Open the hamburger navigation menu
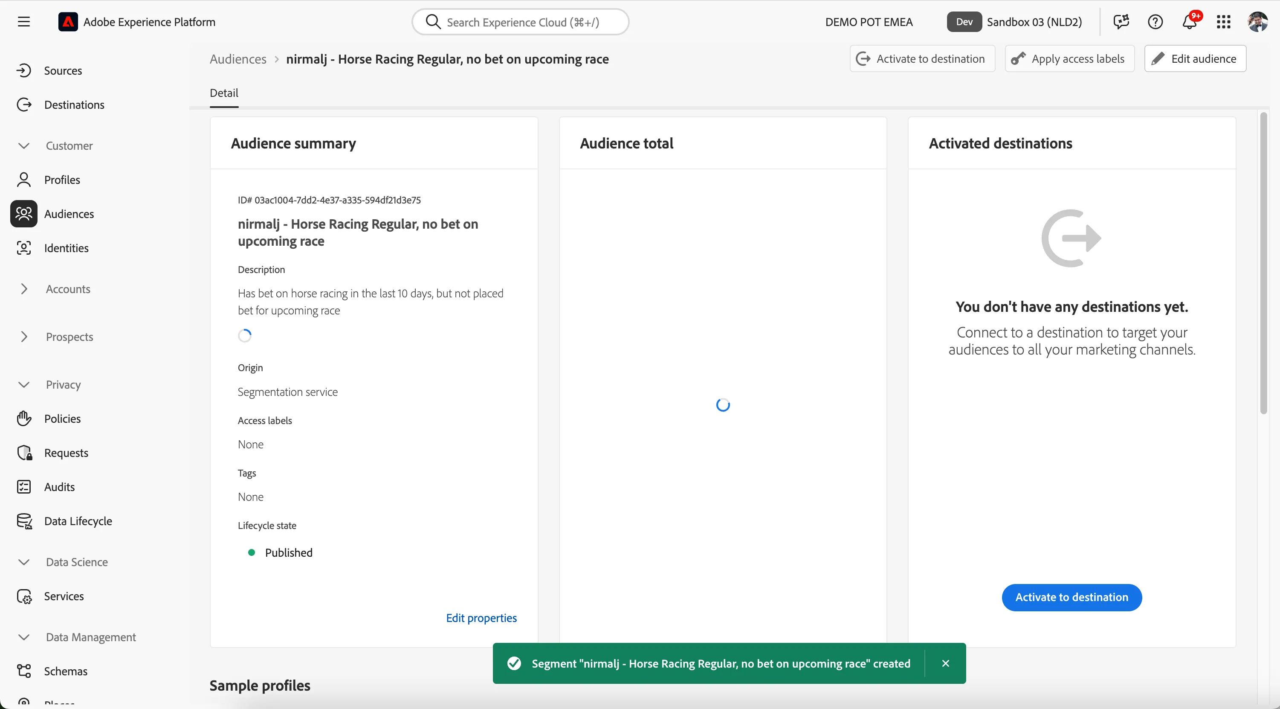The height and width of the screenshot is (709, 1280). [23, 22]
